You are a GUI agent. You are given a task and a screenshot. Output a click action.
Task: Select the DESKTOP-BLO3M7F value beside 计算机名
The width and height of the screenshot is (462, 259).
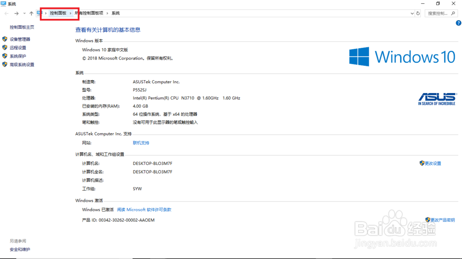tap(152, 164)
